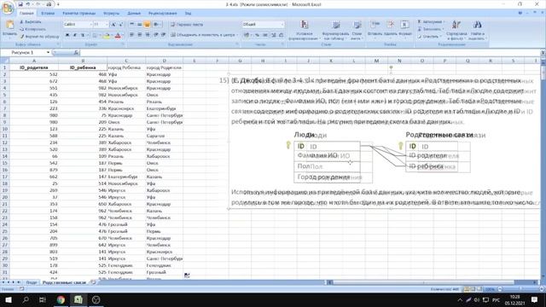This screenshot has height=307, width=546.
Task: Click the Insert new worksheet tab icon
Action: [93, 282]
